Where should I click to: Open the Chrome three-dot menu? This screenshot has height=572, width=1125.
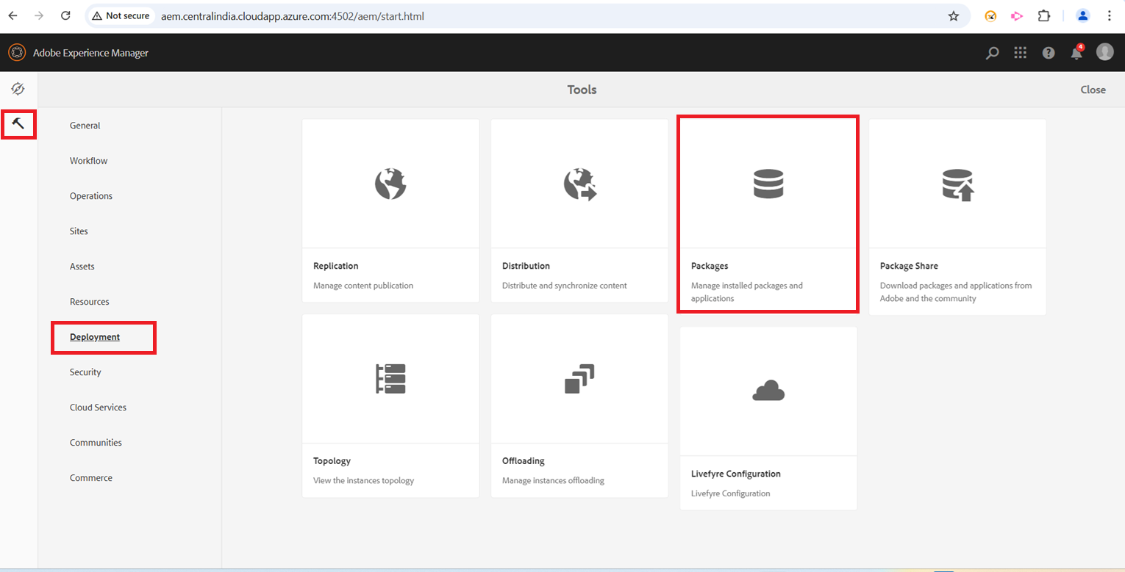click(x=1110, y=15)
